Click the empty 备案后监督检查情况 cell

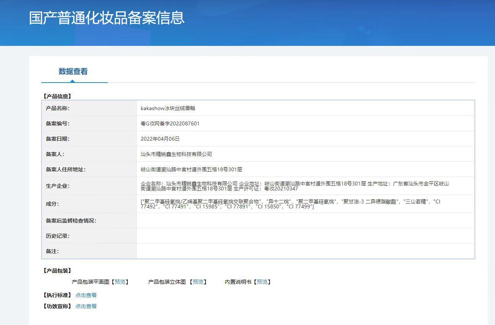click(305, 221)
